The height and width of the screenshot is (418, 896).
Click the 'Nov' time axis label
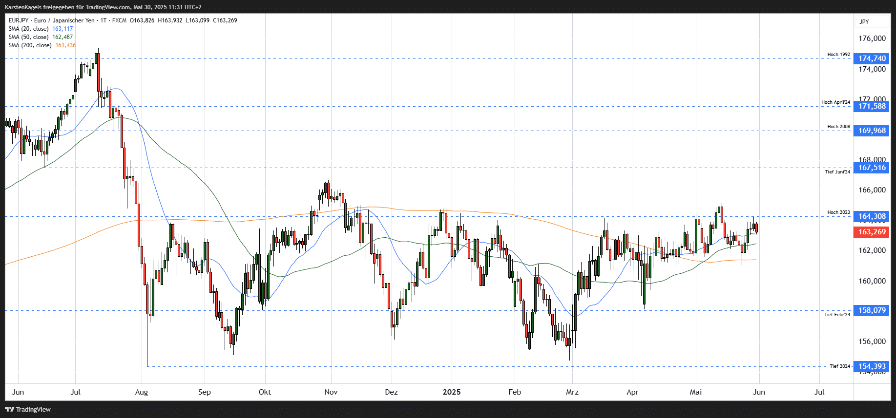point(331,392)
